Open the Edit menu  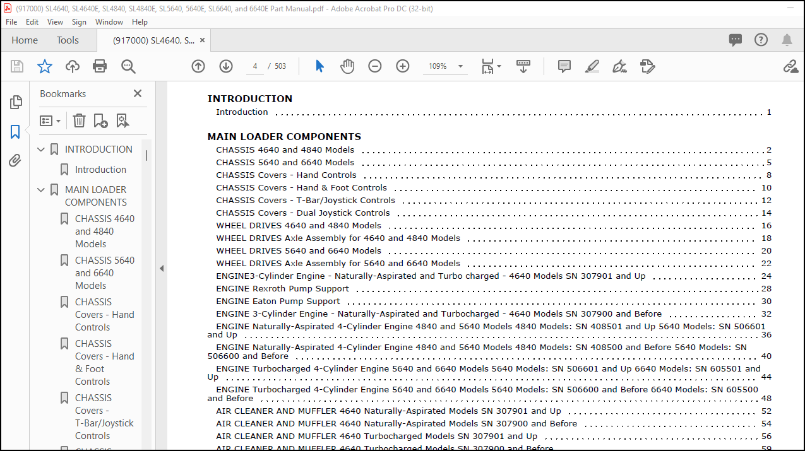[x=32, y=21]
